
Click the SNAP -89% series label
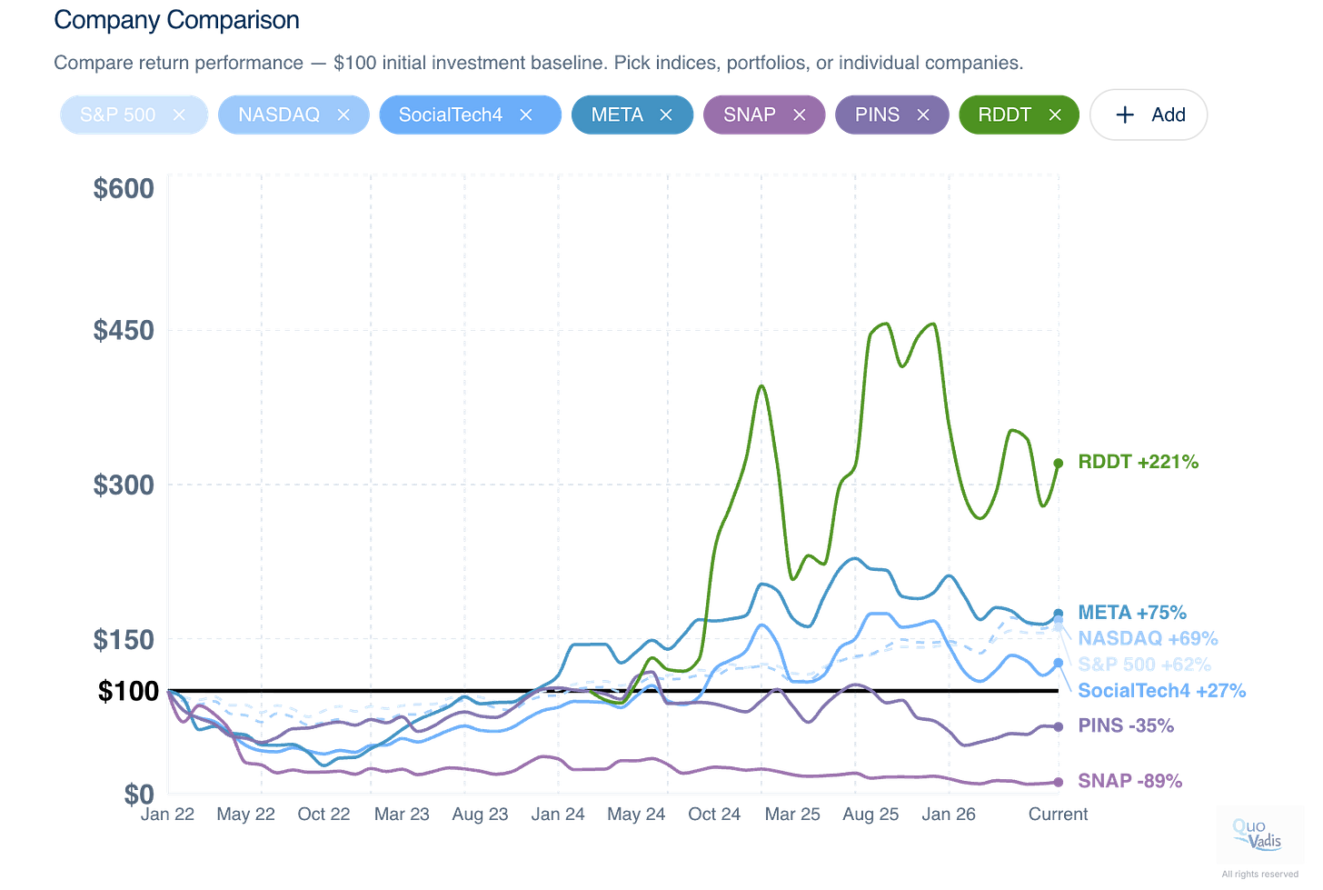click(x=1130, y=781)
